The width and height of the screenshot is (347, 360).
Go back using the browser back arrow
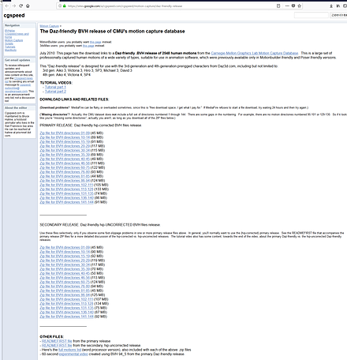tap(7, 6)
